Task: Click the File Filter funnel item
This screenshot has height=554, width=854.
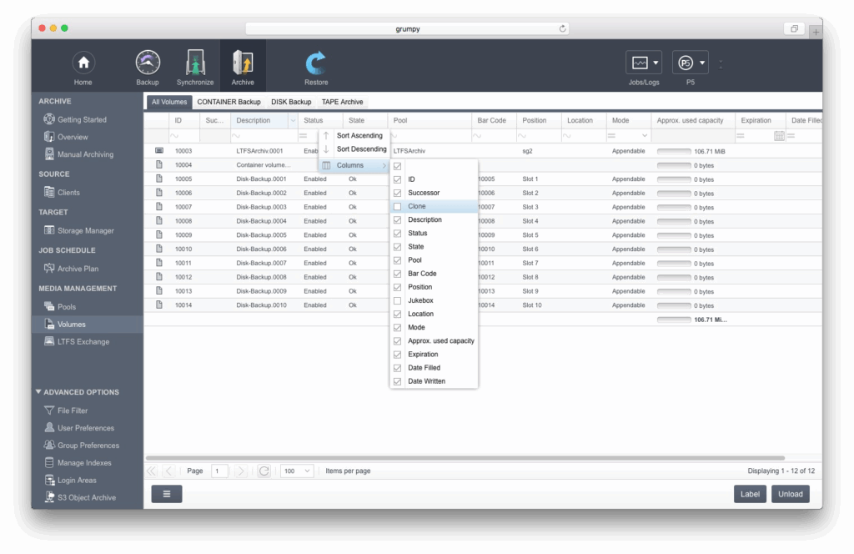Action: pos(72,410)
